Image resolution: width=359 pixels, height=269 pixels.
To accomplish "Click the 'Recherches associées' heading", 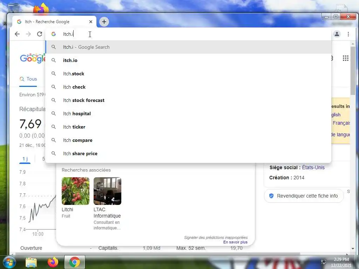I will click(86, 170).
